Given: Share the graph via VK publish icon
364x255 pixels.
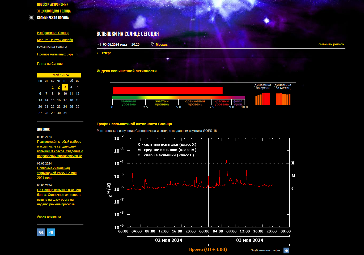Looking at the screenshot, I should [286, 250].
